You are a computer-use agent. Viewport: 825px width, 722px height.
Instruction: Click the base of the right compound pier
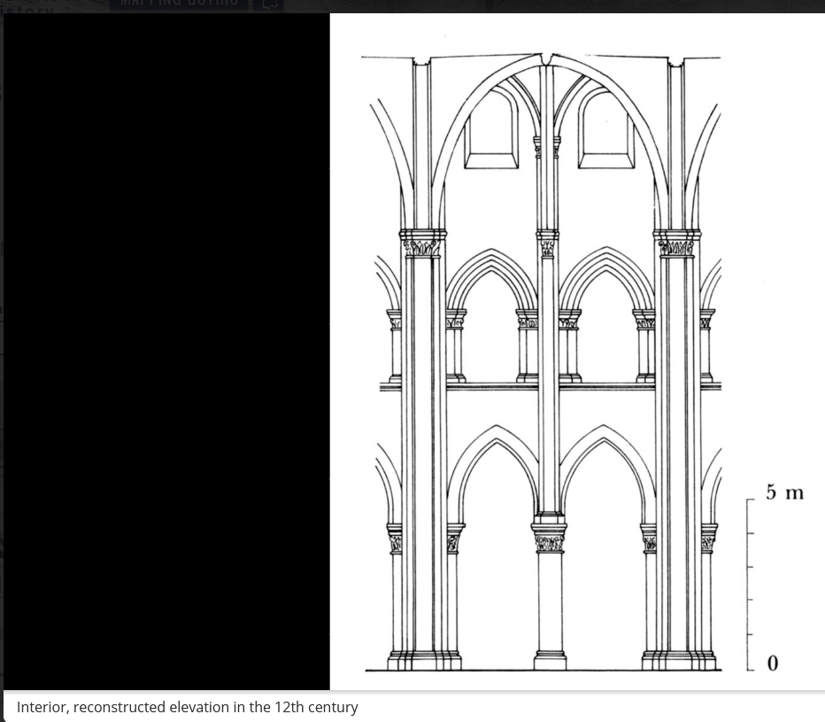[x=678, y=660]
